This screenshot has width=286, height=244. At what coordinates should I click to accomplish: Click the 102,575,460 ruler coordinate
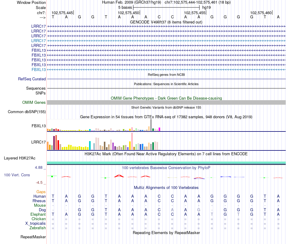click(261, 13)
